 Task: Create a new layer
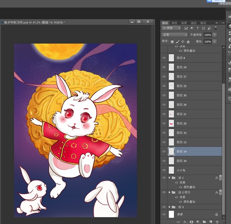211,222
